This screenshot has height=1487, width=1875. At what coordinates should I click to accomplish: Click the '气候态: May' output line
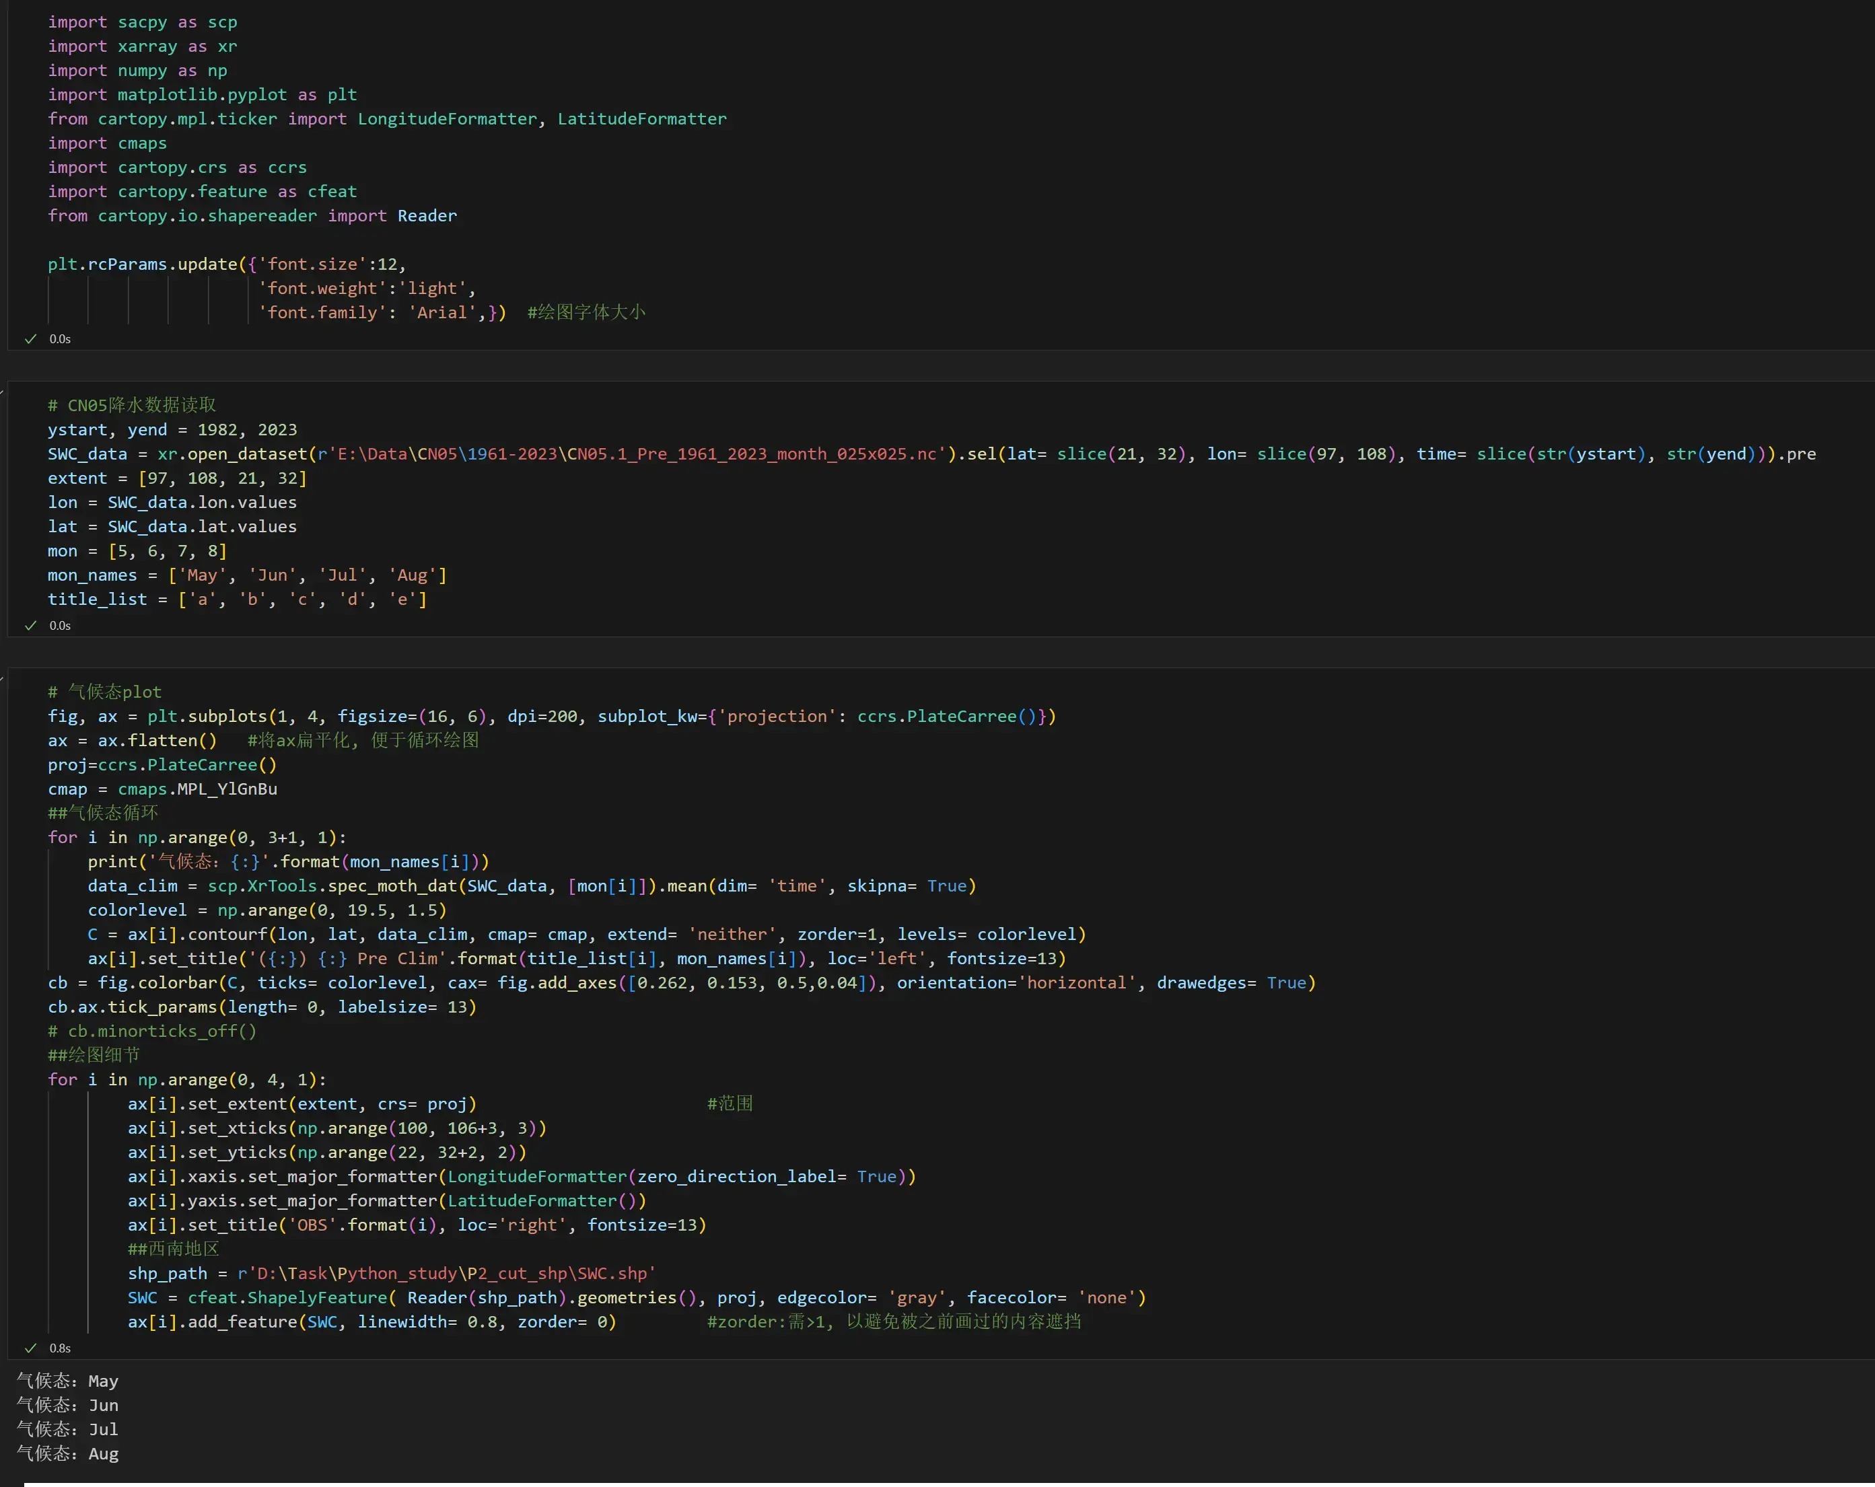68,1381
